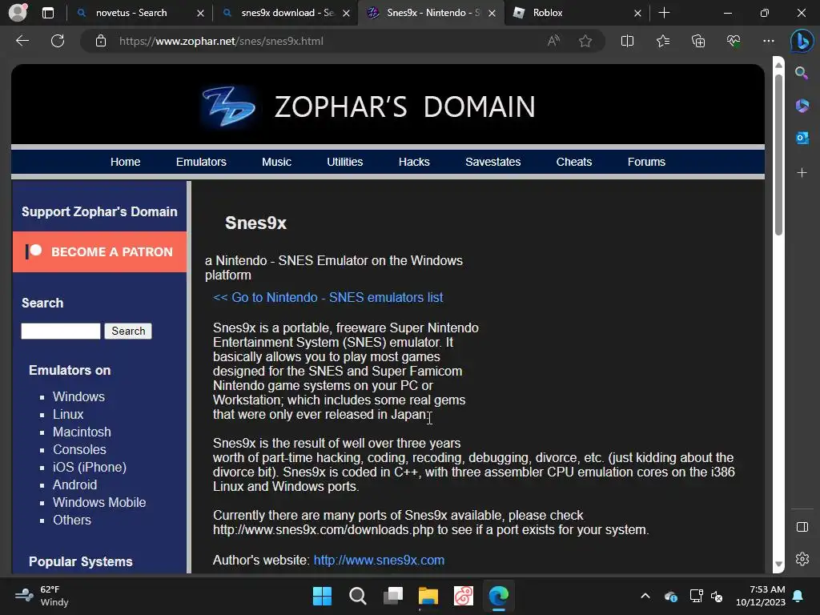This screenshot has height=615, width=820.
Task: Open Android emulators link
Action: (74, 484)
